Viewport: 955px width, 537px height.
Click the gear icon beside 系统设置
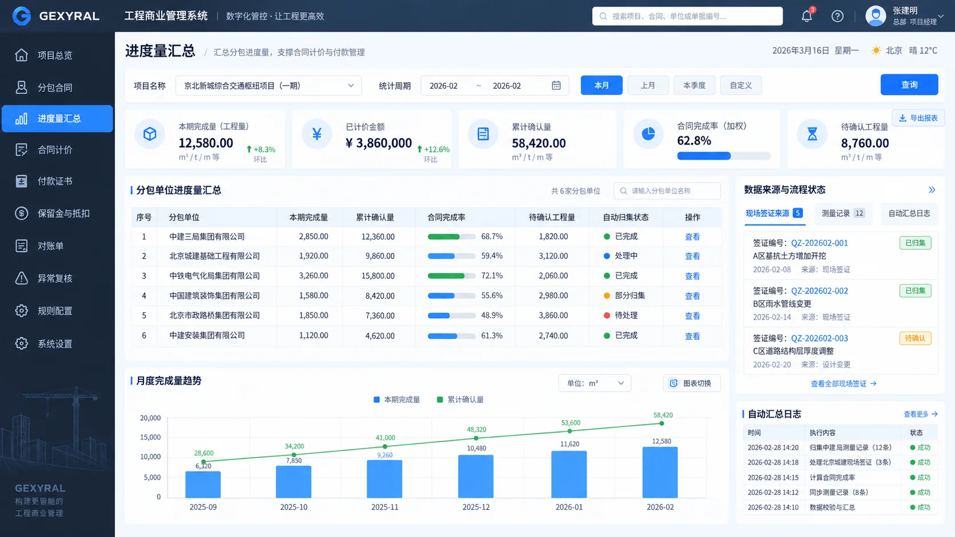[21, 344]
